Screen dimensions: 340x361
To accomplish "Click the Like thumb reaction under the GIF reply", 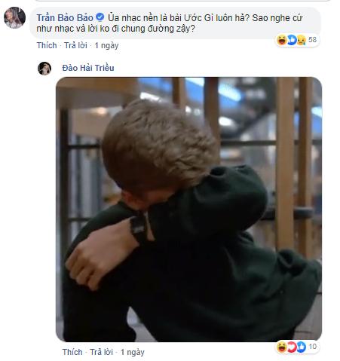I will (301, 347).
